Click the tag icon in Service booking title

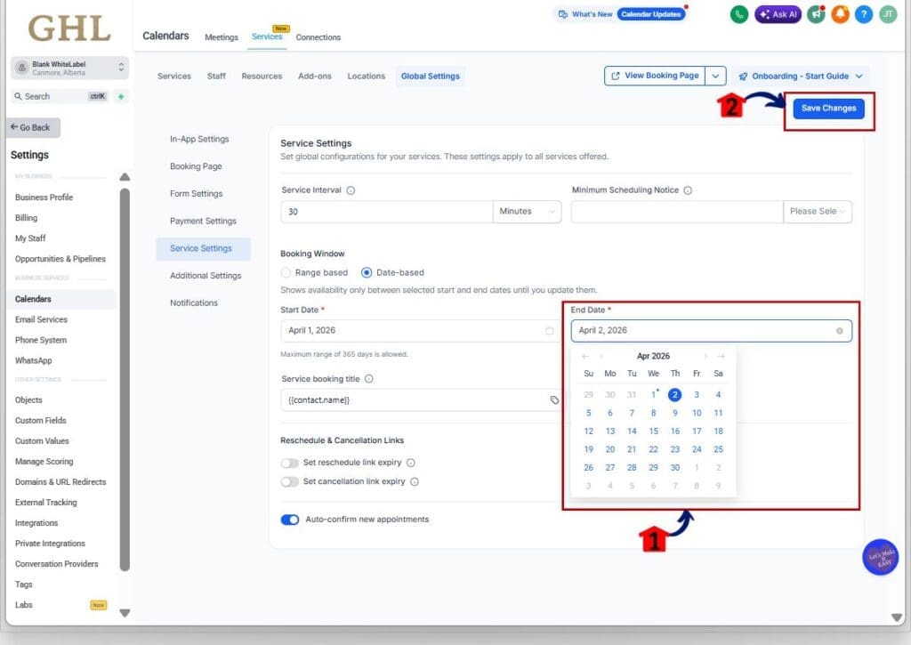click(554, 400)
